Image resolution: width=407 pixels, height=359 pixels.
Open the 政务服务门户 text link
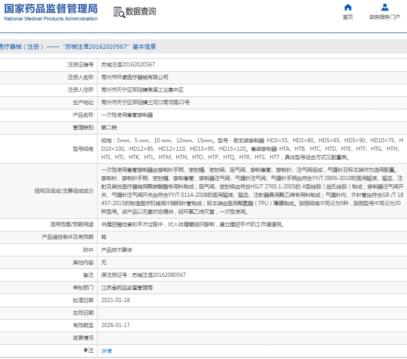point(384,17)
